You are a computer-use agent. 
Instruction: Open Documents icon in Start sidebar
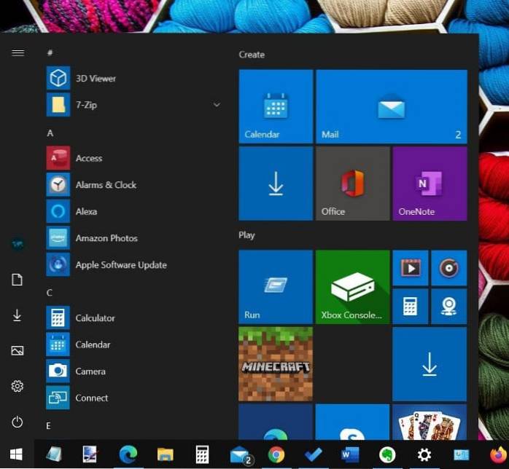[x=18, y=280]
